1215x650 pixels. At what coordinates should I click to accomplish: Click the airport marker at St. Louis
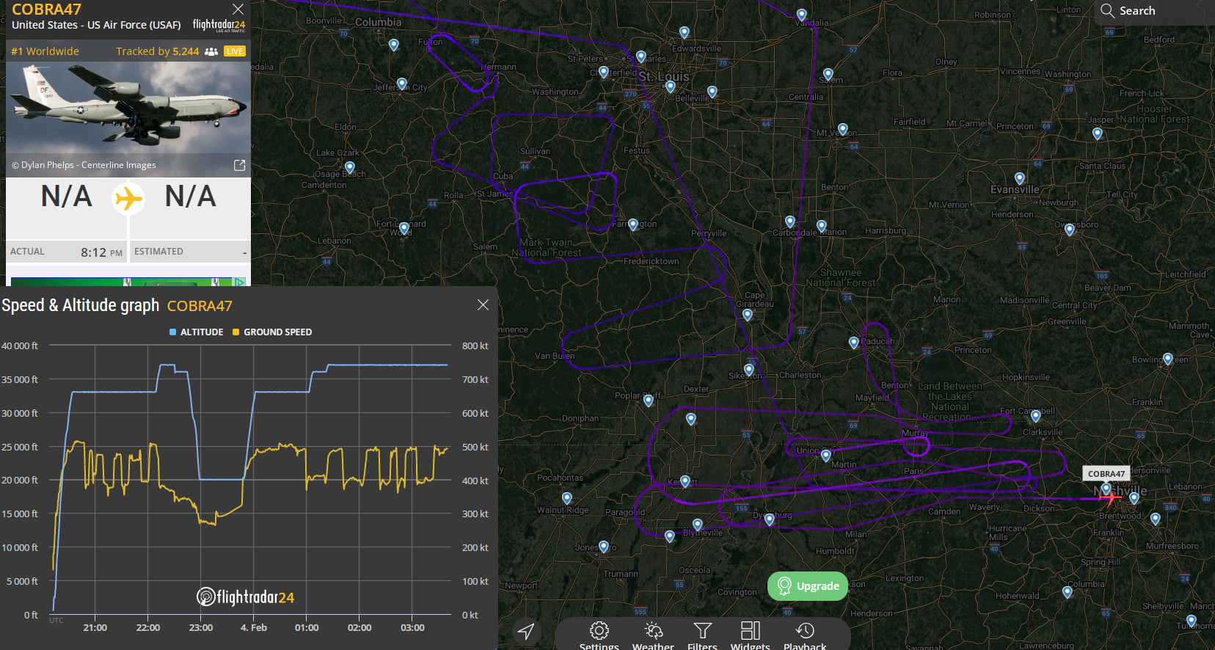click(x=670, y=87)
